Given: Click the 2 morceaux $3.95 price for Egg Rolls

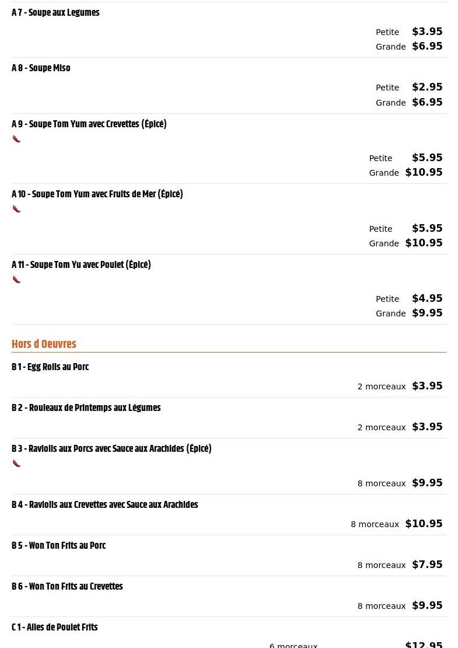Looking at the screenshot, I should (400, 386).
